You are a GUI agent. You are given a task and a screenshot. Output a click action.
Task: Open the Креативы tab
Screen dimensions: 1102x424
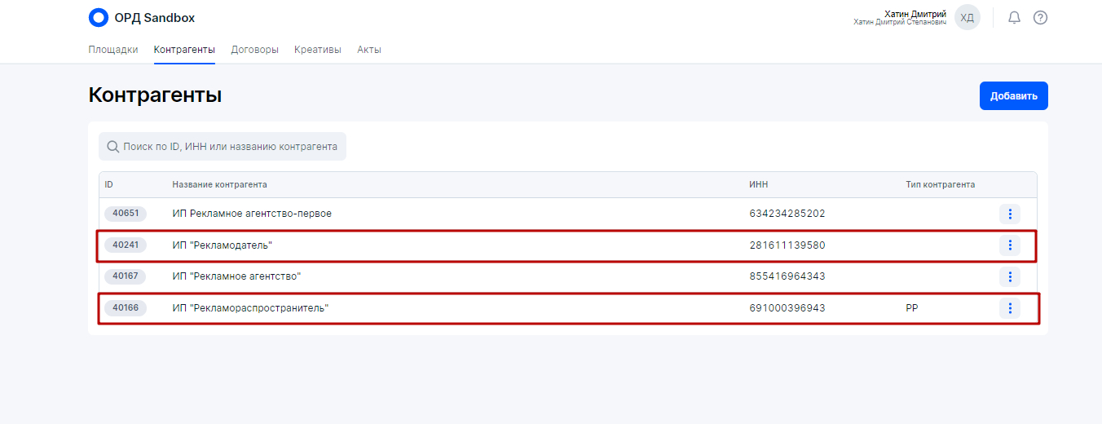318,50
